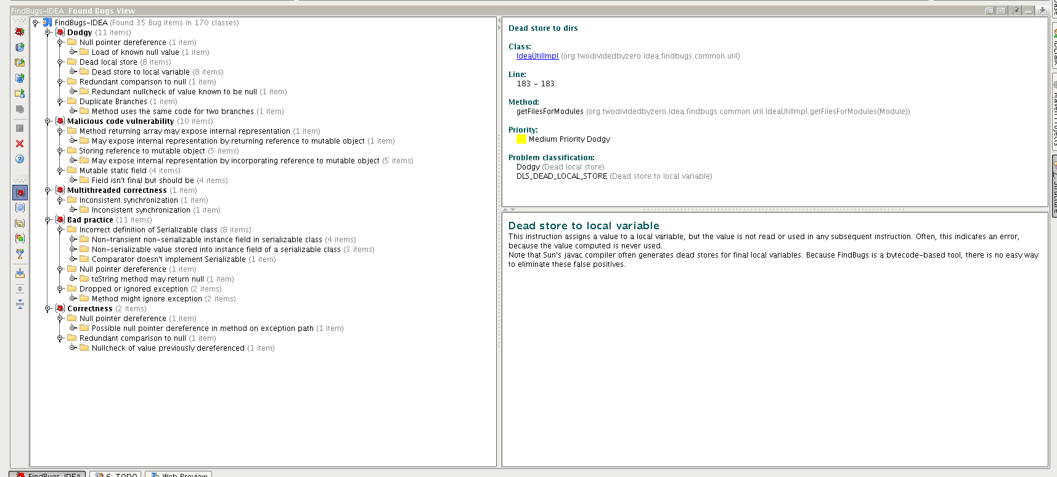
Task: Click the yellow Medium Priority color swatch
Action: [521, 139]
